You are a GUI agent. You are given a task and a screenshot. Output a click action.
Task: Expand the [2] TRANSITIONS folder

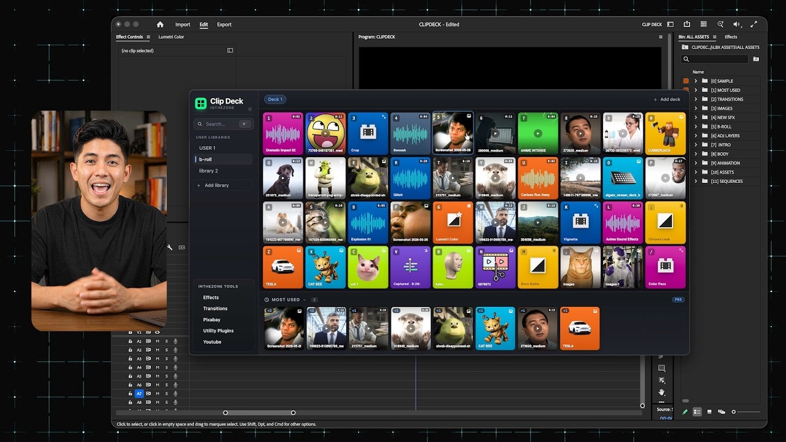click(x=696, y=99)
